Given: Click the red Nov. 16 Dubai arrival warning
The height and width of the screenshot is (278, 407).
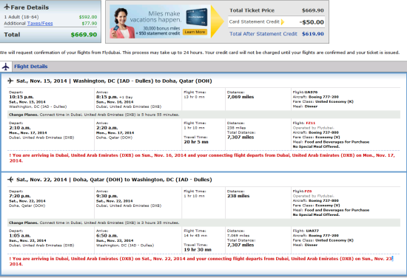Looking at the screenshot, I should [202, 157].
